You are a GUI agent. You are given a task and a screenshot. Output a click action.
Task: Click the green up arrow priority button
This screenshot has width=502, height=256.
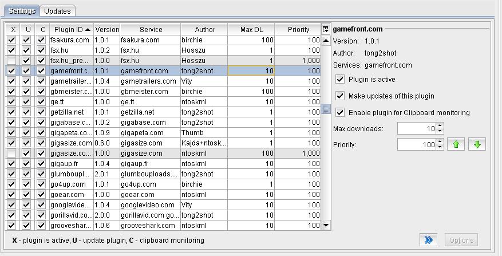[456, 145]
